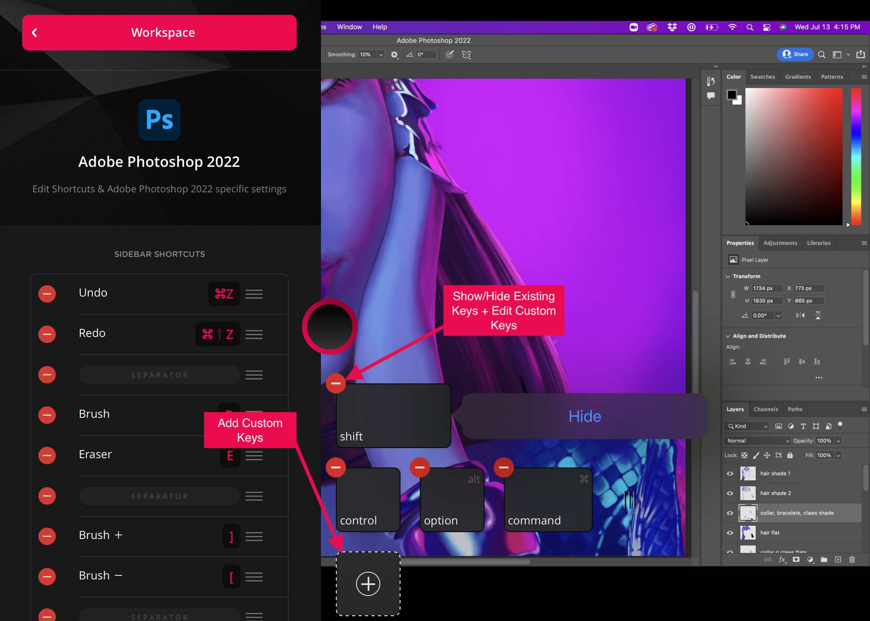Switch to the Channels tab

(x=765, y=409)
